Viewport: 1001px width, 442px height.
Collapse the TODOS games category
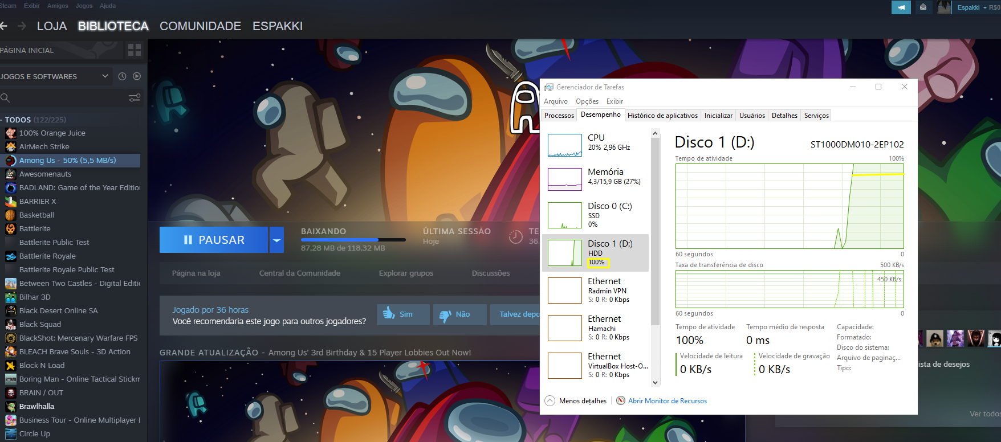tap(2, 120)
